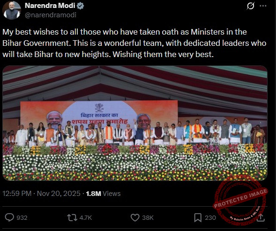The width and height of the screenshot is (276, 231).
Task: Select the tweet text about Bihar Ministers
Action: (134, 43)
